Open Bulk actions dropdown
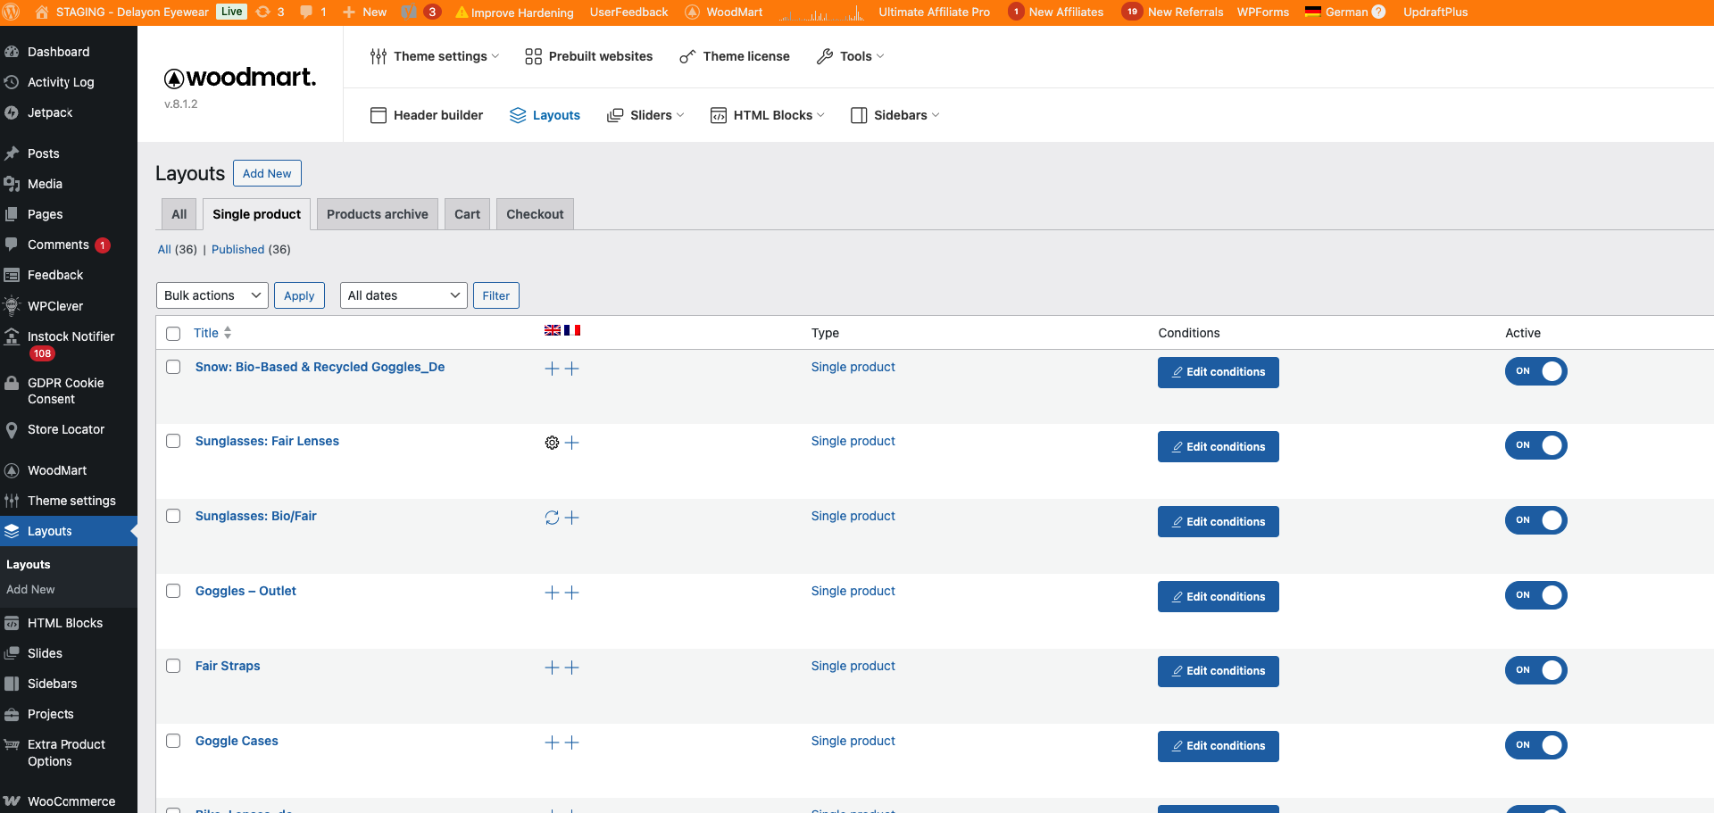 tap(212, 295)
